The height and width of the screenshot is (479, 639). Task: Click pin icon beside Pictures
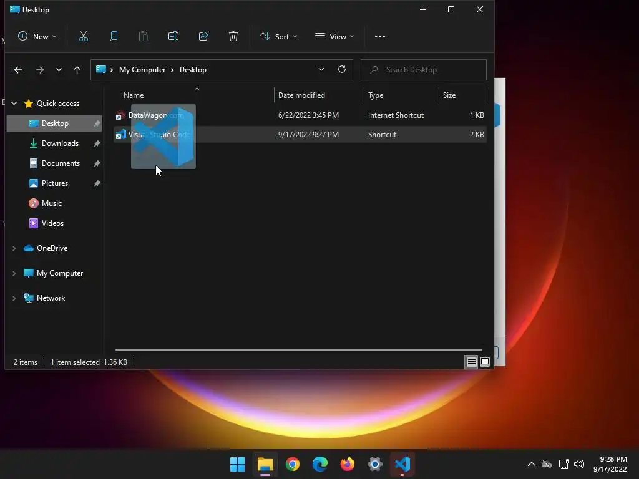(x=97, y=183)
